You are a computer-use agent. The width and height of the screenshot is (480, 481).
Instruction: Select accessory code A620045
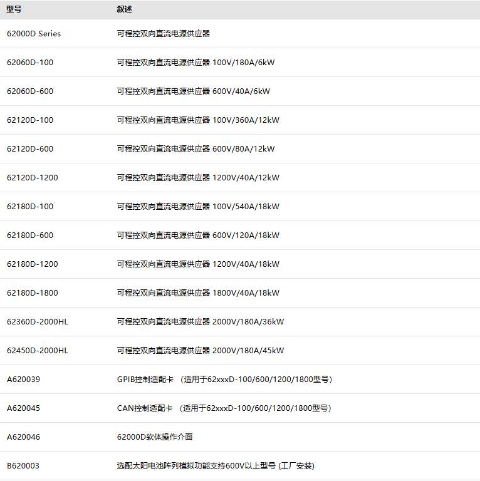click(23, 408)
